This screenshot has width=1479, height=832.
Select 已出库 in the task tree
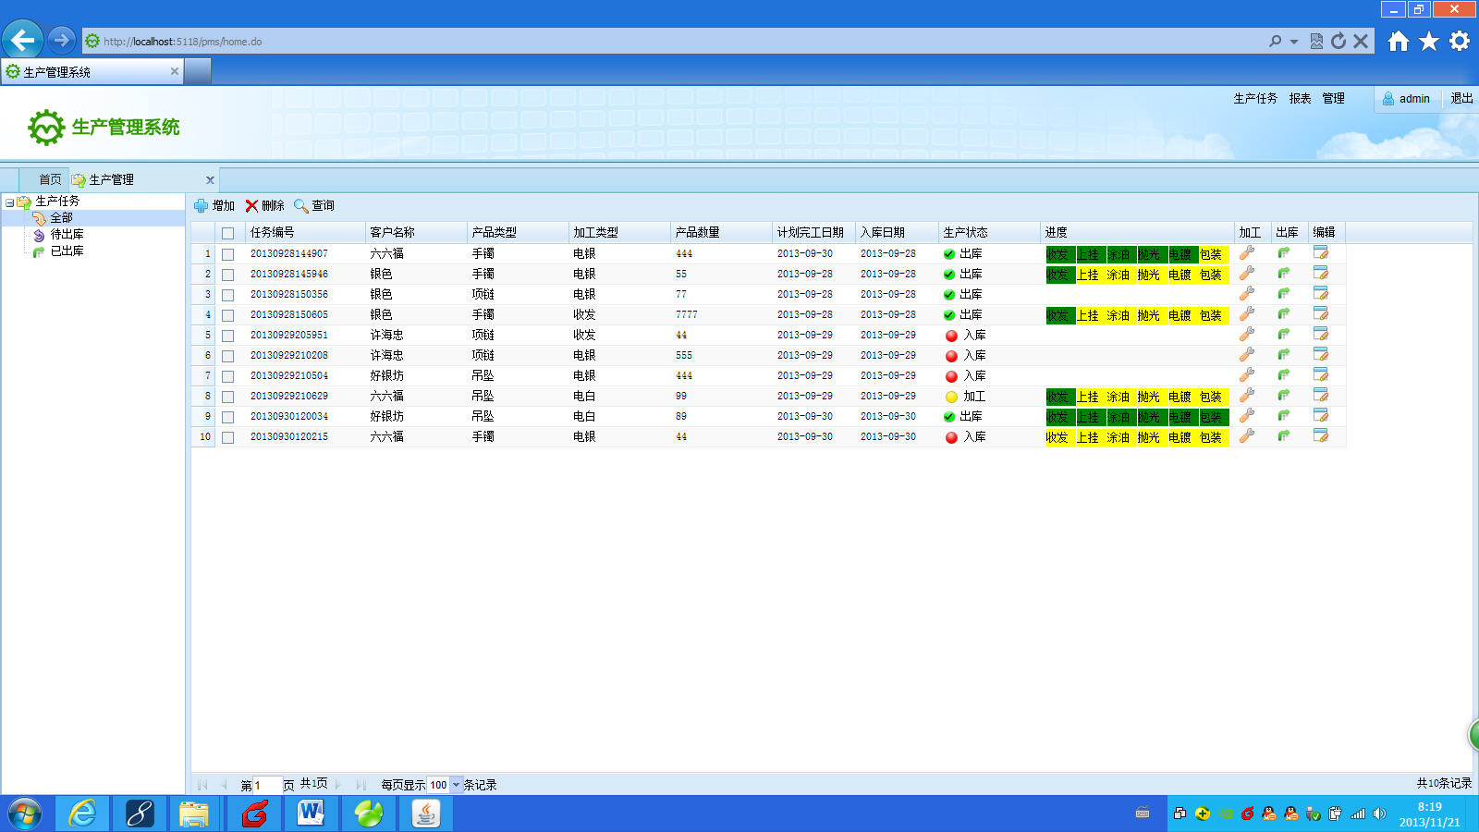[67, 251]
